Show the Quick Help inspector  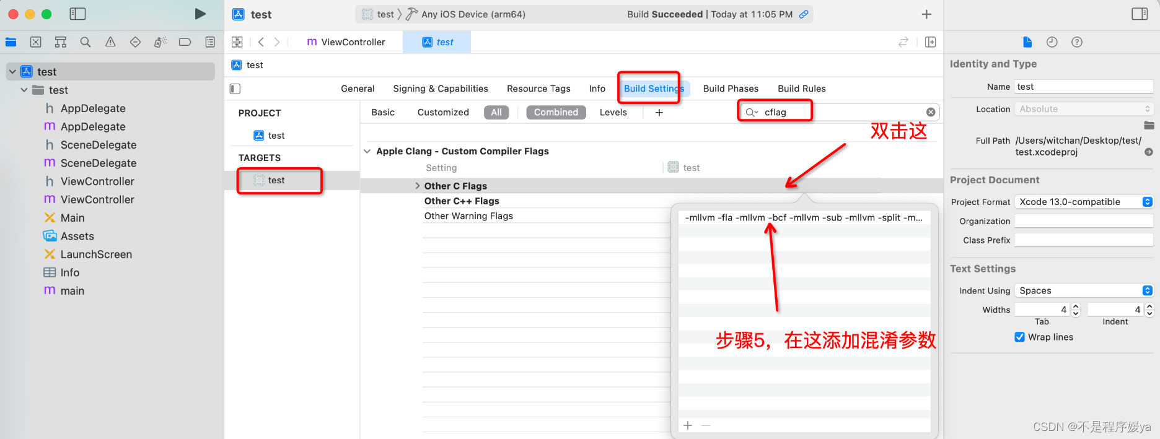[x=1077, y=42]
